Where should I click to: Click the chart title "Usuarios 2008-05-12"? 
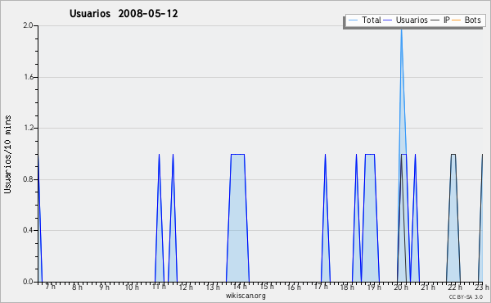(124, 14)
